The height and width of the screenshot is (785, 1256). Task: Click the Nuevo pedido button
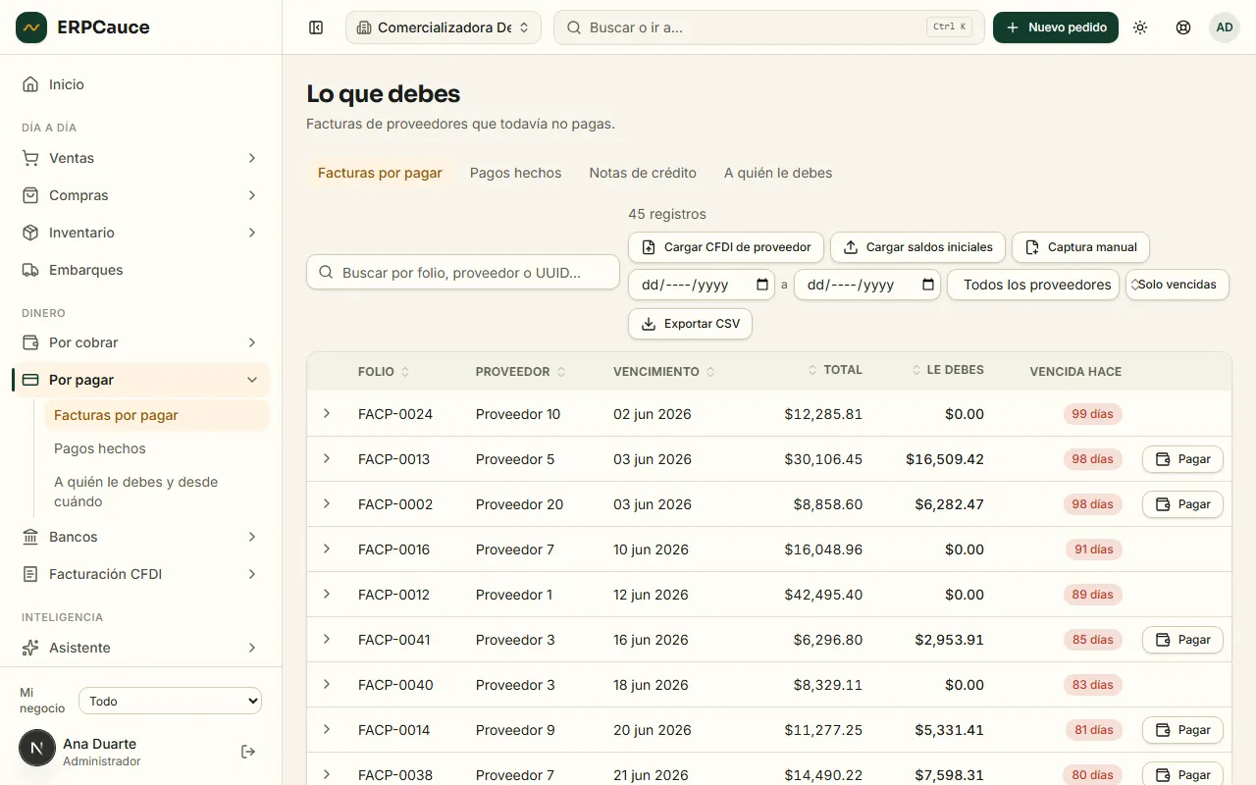1056,27
